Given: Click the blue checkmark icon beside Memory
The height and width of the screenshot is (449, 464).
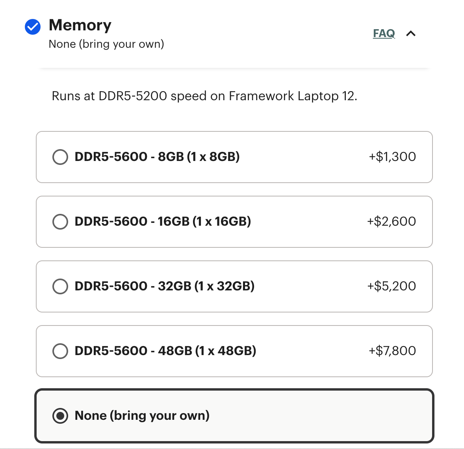Looking at the screenshot, I should 33,27.
